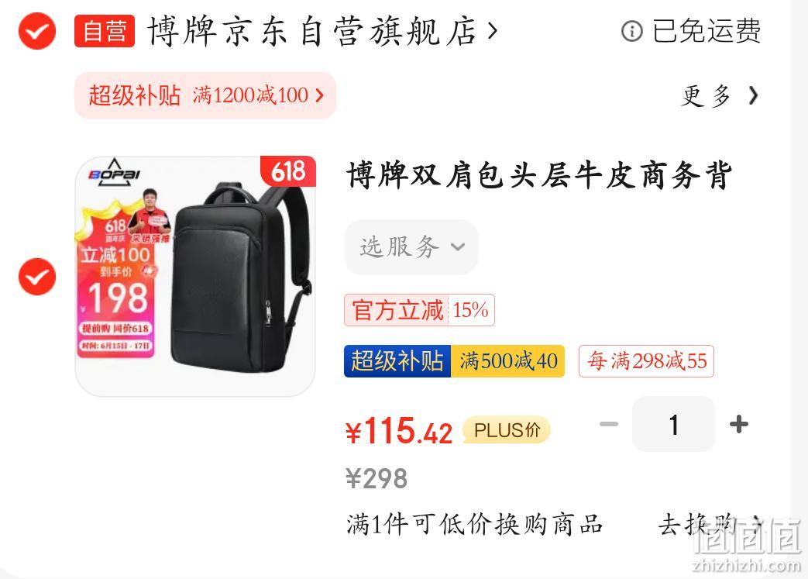Tap the BOPAI logo on product image
808x579 pixels.
pos(114,172)
